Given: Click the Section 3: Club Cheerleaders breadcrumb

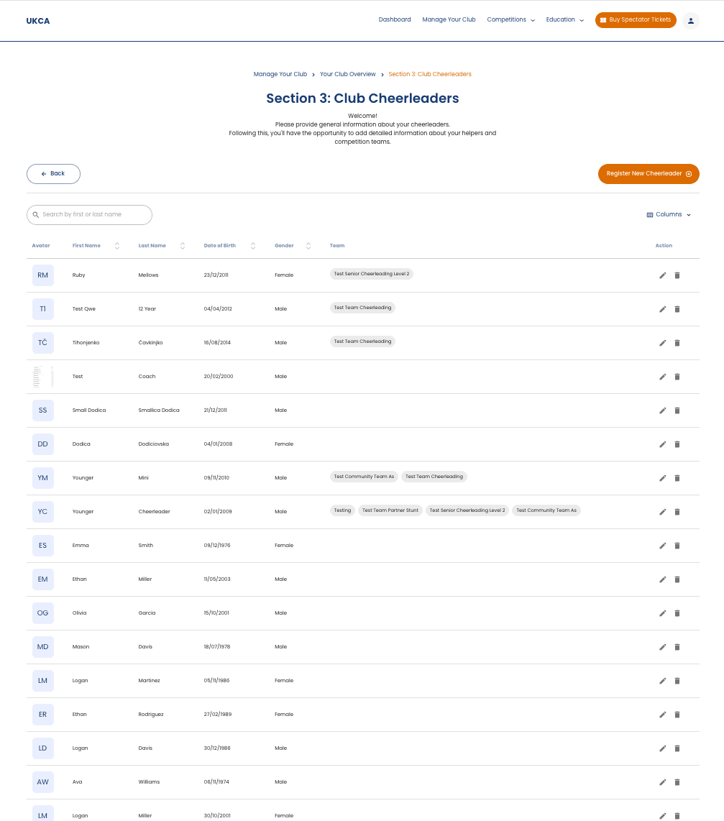Looking at the screenshot, I should 430,74.
